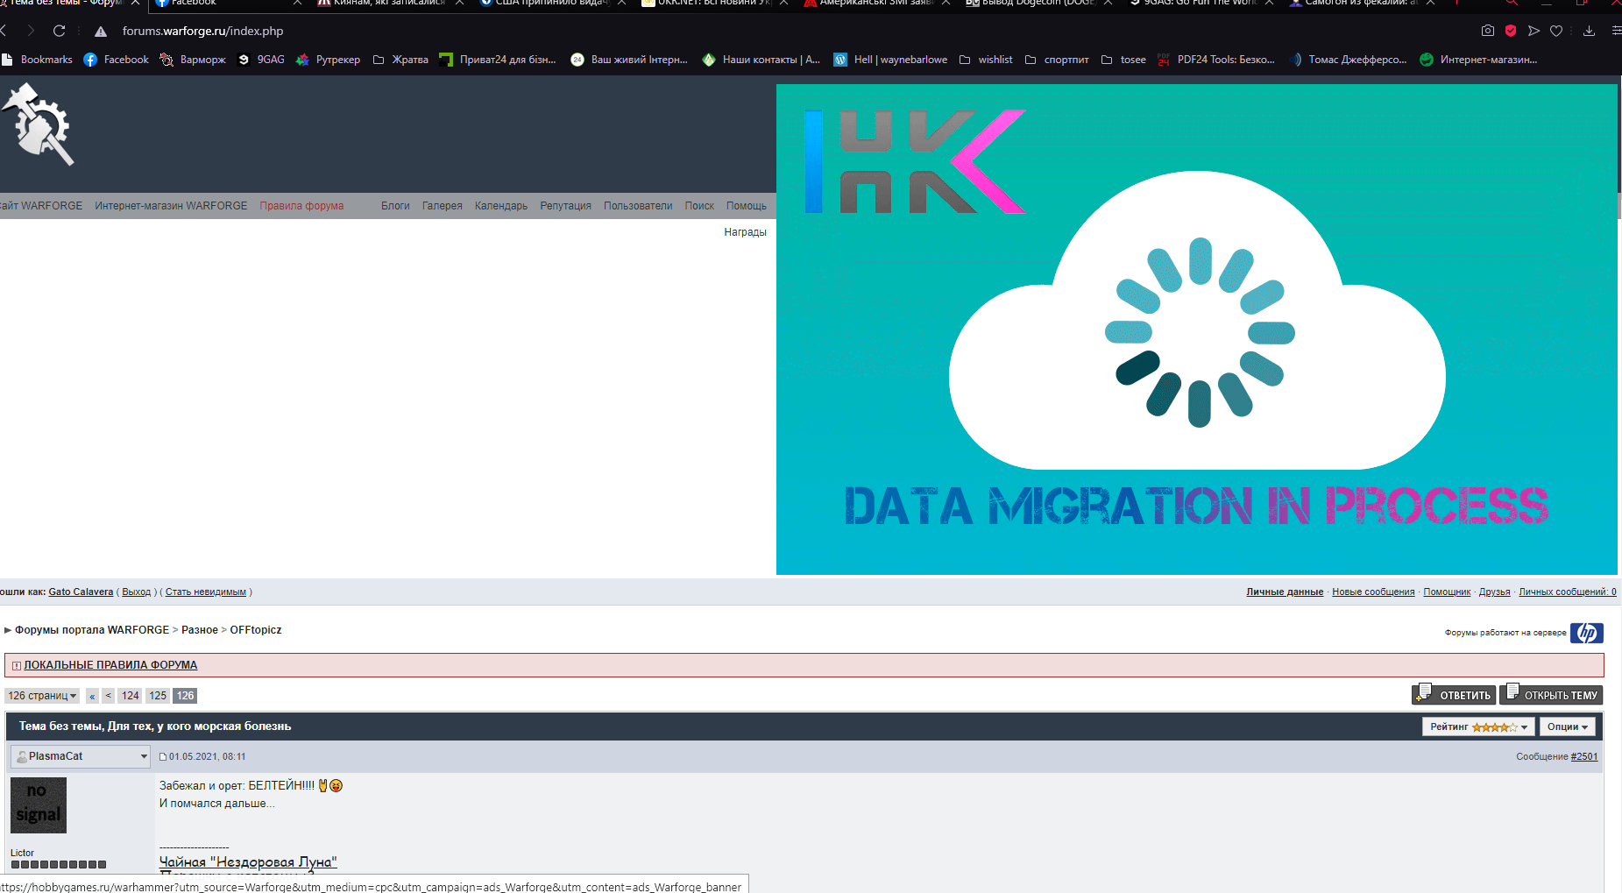Click the Data Migration in Process banner
This screenshot has width=1622, height=893.
click(1196, 330)
